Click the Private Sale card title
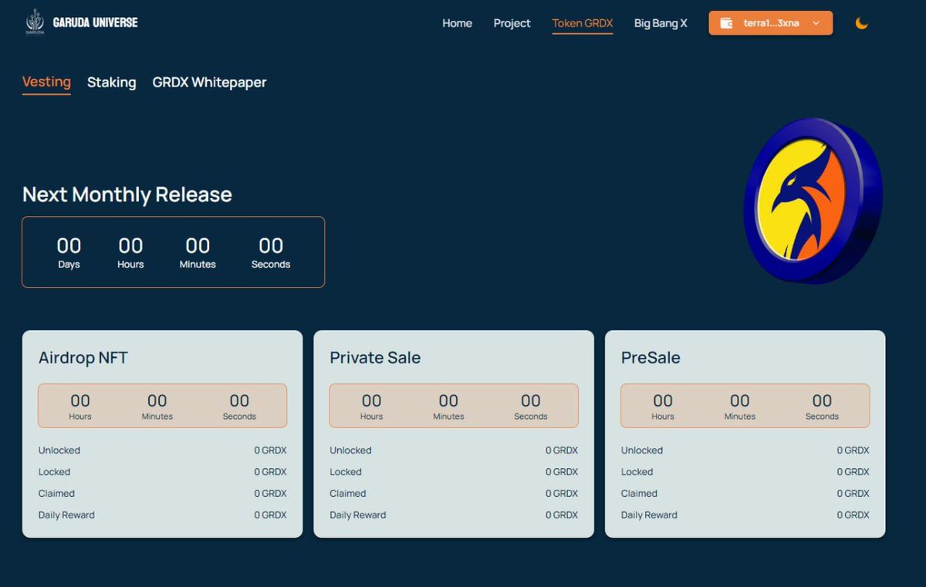This screenshot has height=587, width=926. (x=375, y=358)
